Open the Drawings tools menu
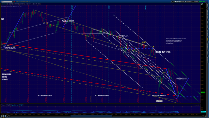 coord(188,2)
